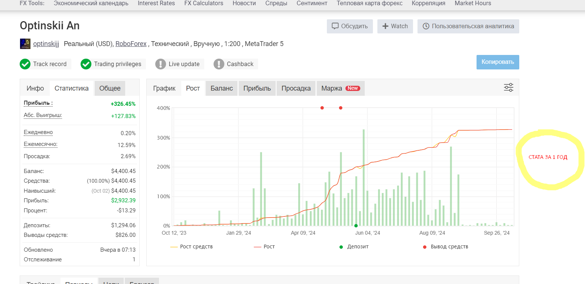Add system to Watch list
Screen dimensions: 585x284
[395, 26]
